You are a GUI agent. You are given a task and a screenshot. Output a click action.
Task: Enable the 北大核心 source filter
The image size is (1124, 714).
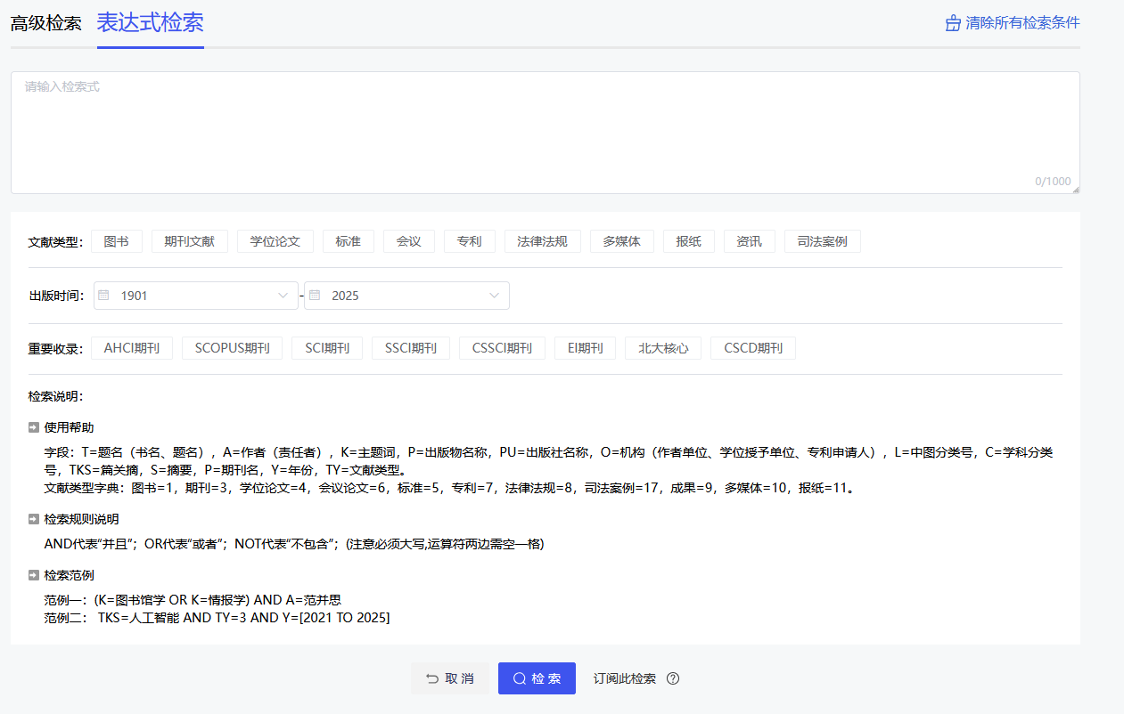[x=663, y=347]
